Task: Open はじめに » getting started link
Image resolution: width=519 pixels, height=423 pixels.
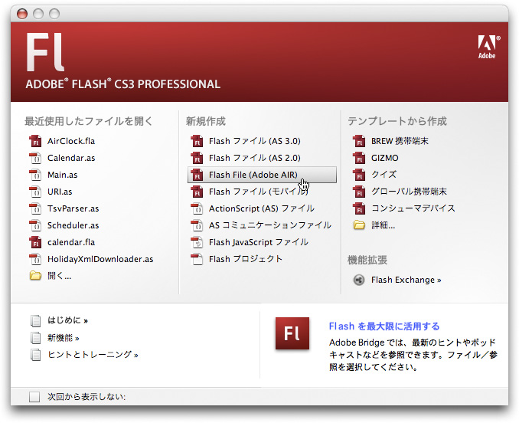Action: click(x=67, y=320)
